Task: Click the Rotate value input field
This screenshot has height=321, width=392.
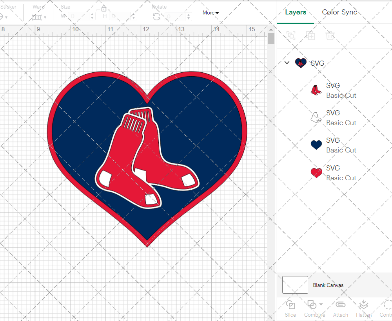Action: tap(175, 16)
